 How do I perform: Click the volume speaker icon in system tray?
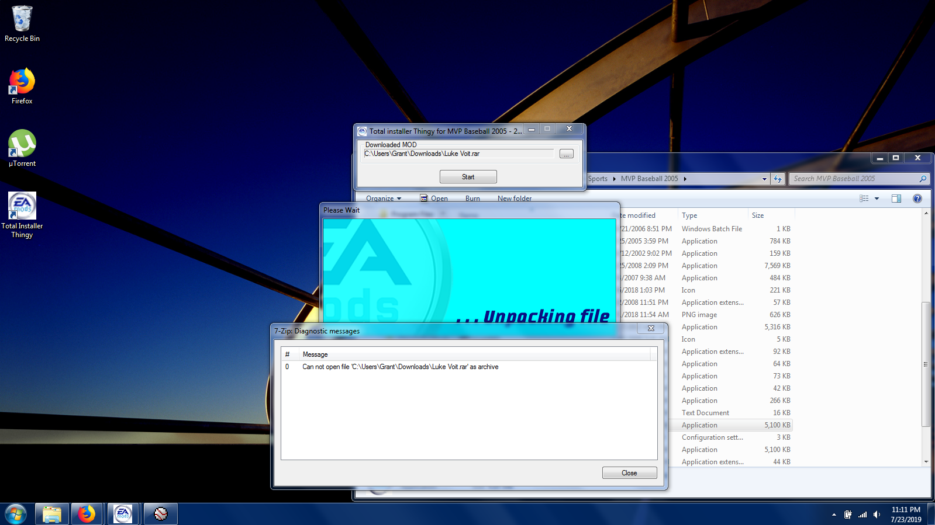(877, 514)
